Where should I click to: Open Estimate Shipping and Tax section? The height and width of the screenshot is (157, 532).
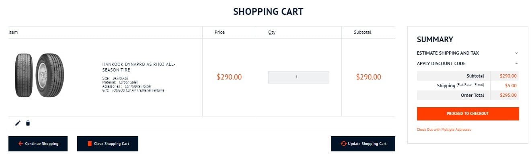coord(448,53)
